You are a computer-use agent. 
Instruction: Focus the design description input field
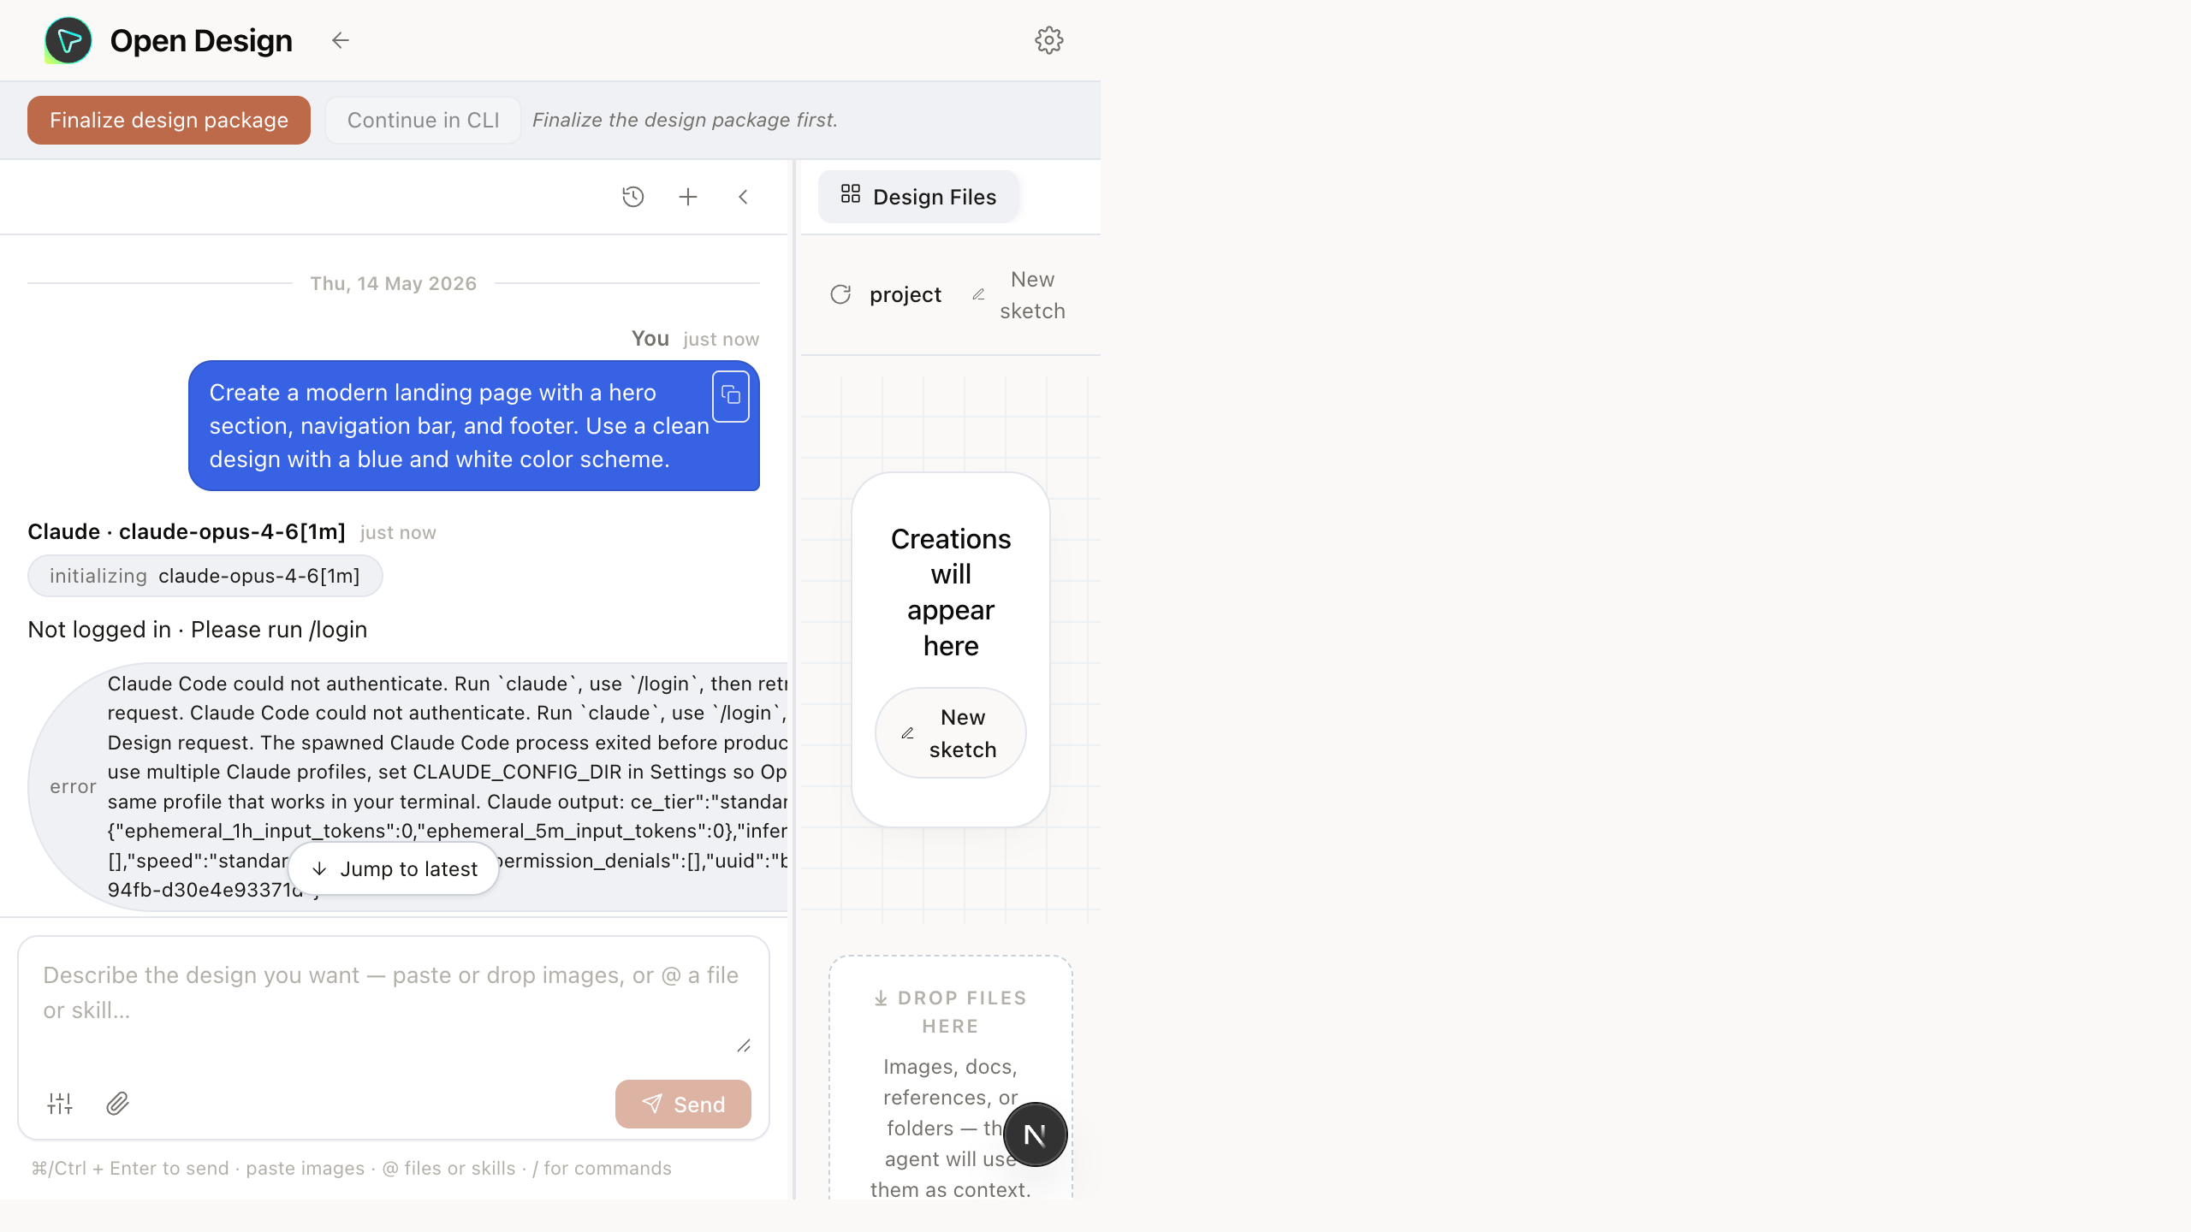pos(394,1001)
